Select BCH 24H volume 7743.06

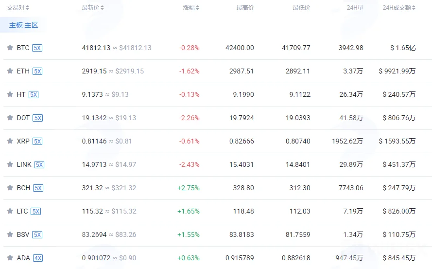tap(351, 188)
